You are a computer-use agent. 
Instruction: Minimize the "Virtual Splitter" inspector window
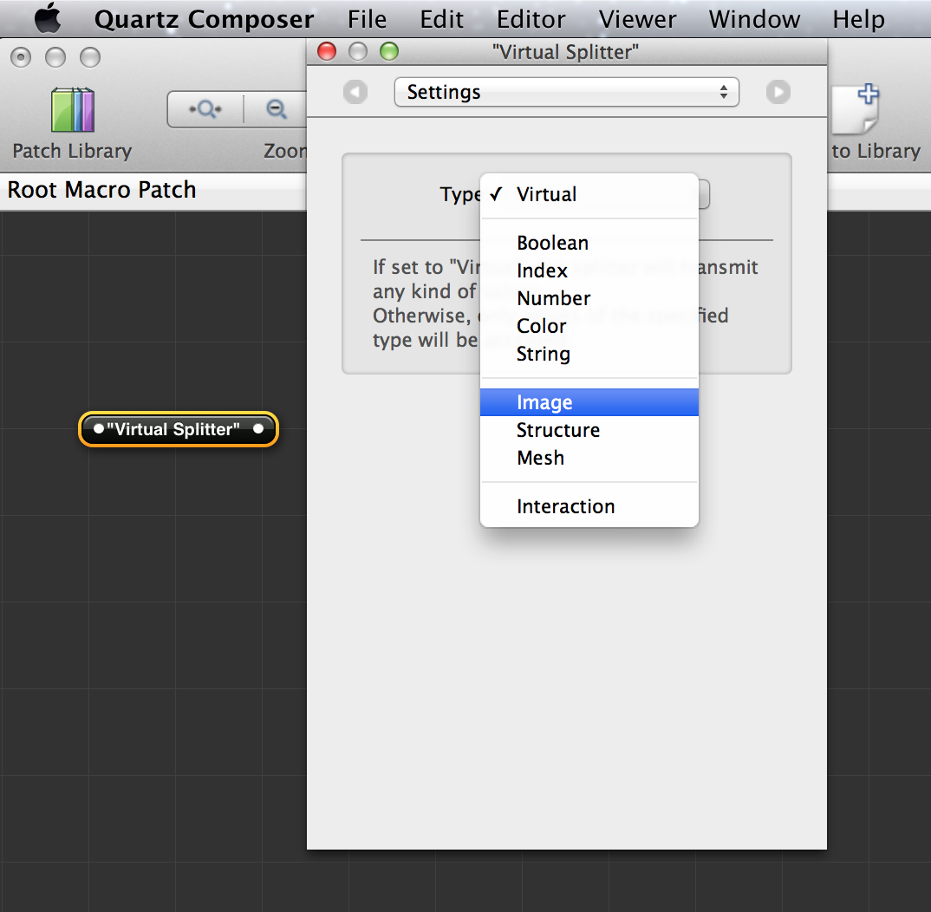coord(357,52)
